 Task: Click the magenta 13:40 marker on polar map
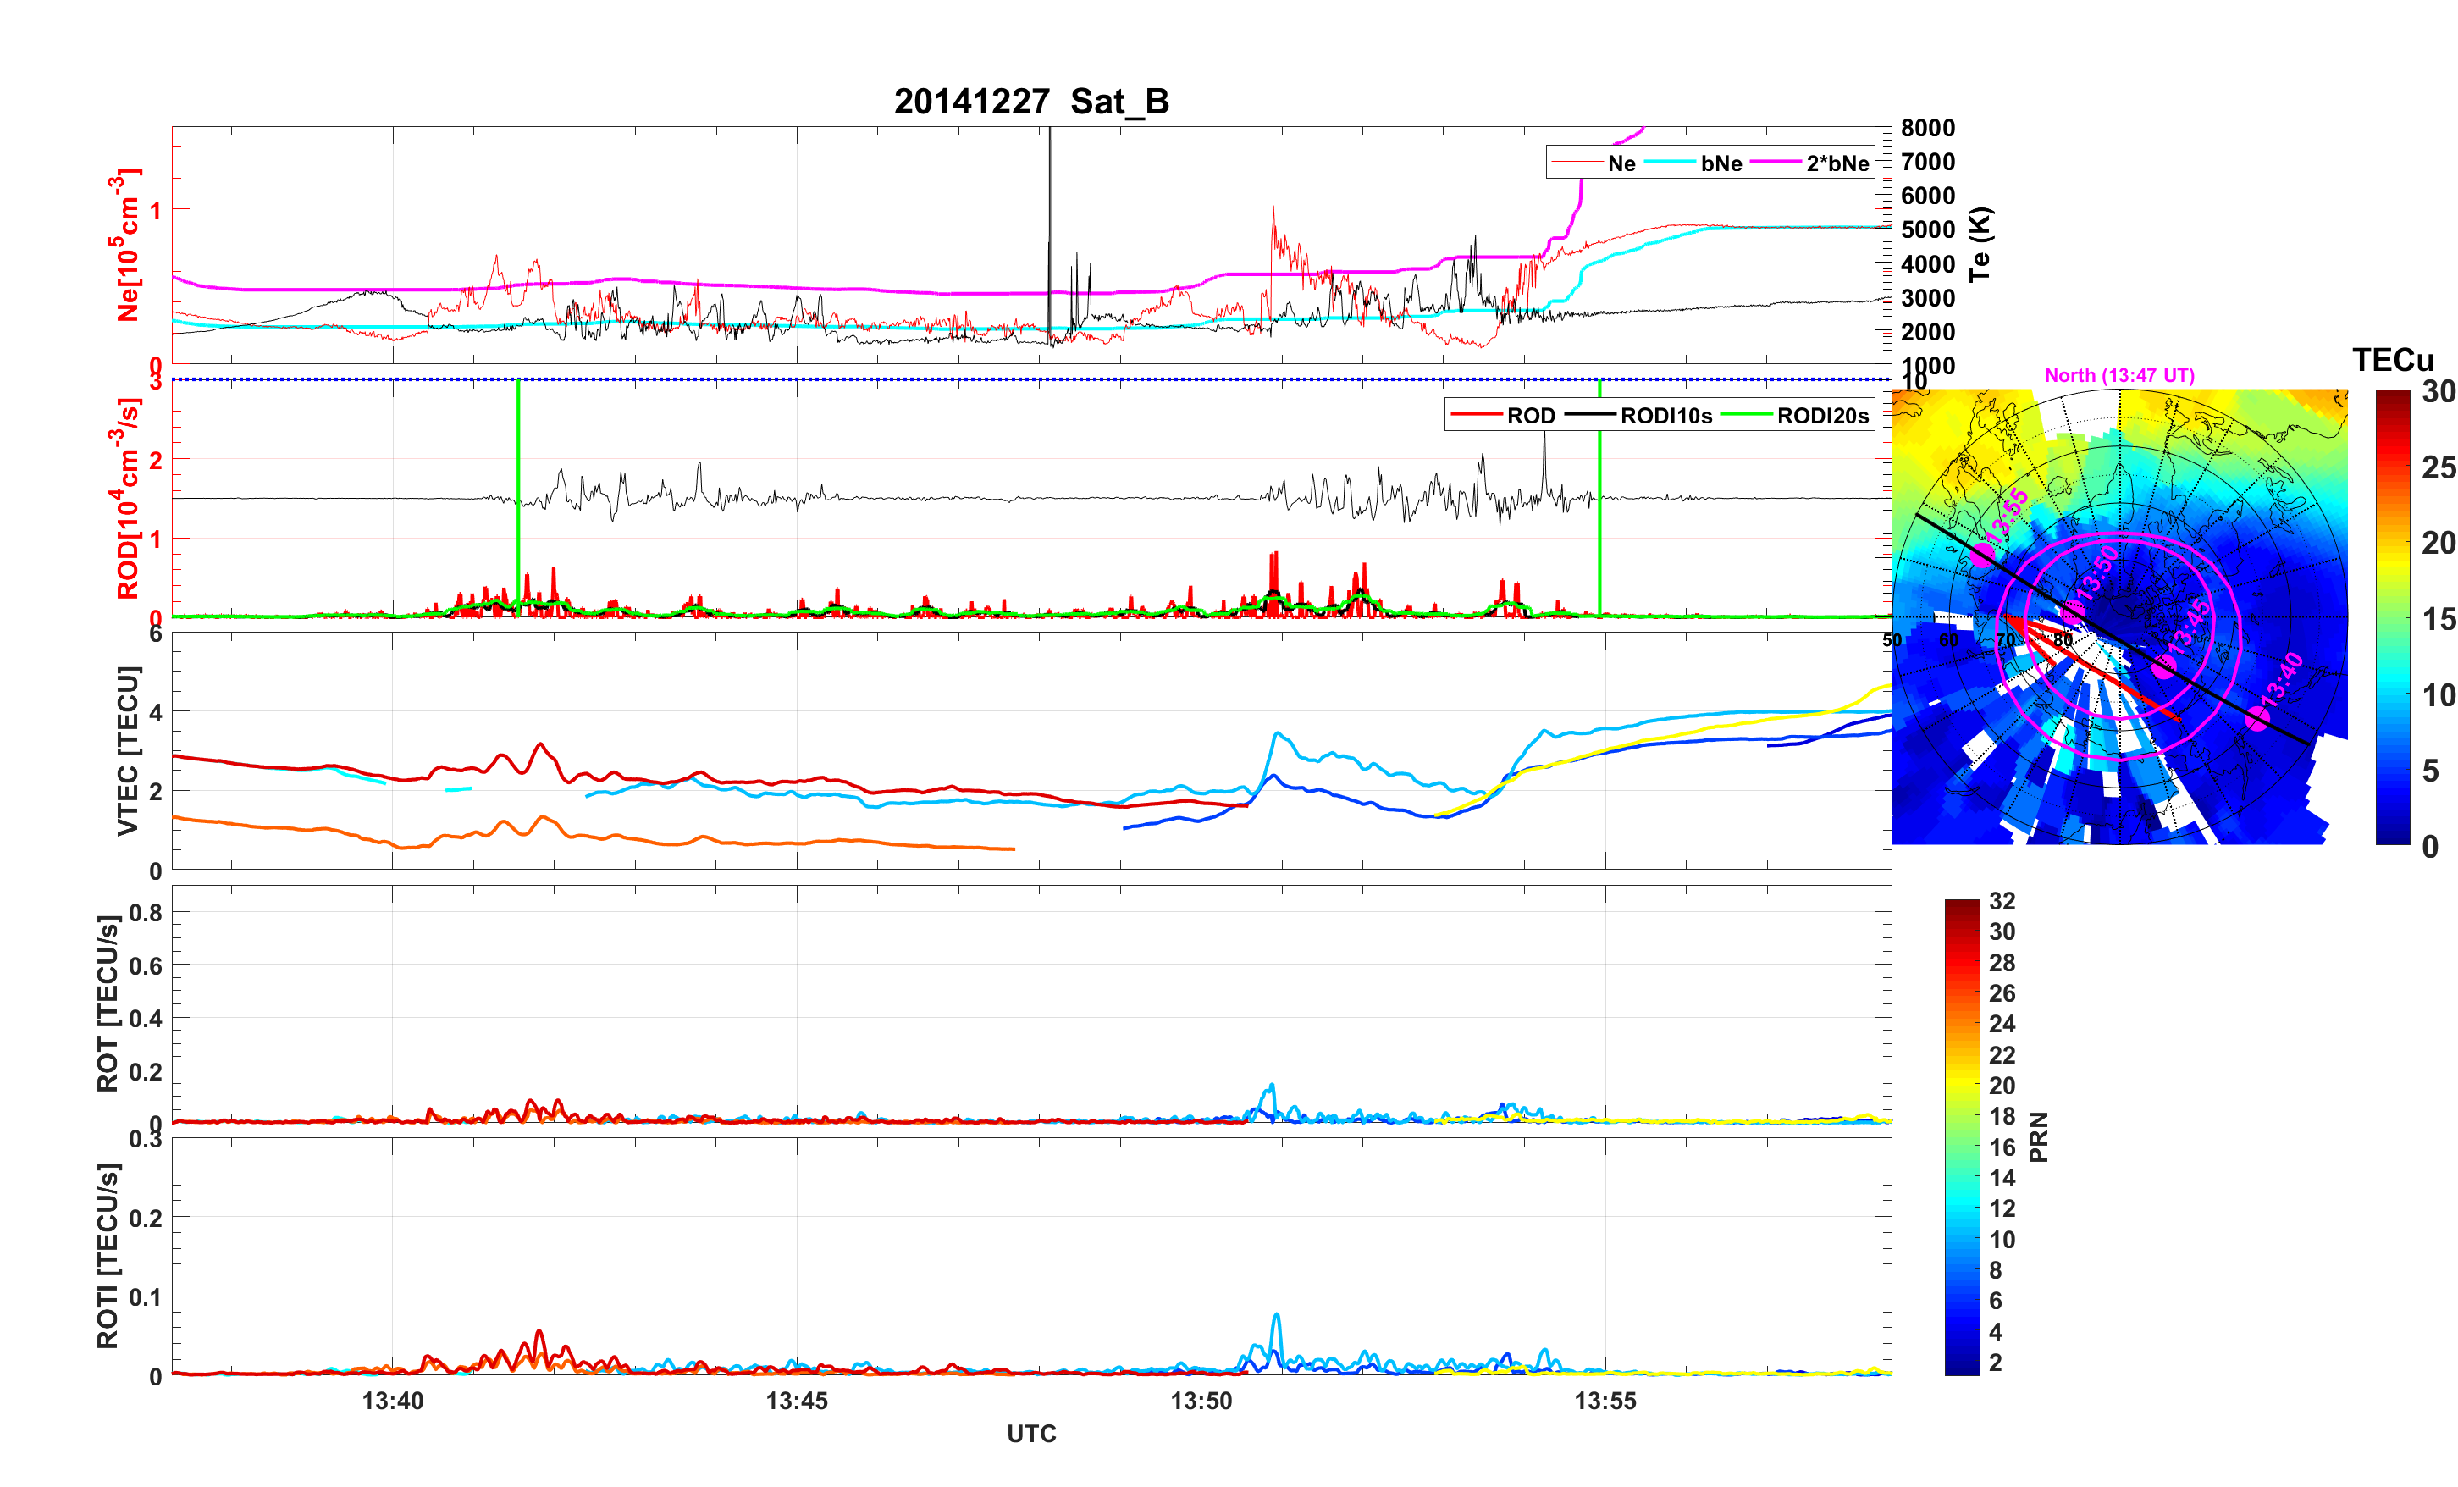tap(2256, 719)
